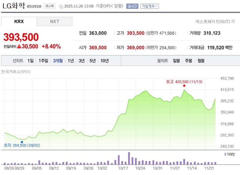Click the purple 거래량 legend marker
This screenshot has height=175, width=240.
(225, 154)
